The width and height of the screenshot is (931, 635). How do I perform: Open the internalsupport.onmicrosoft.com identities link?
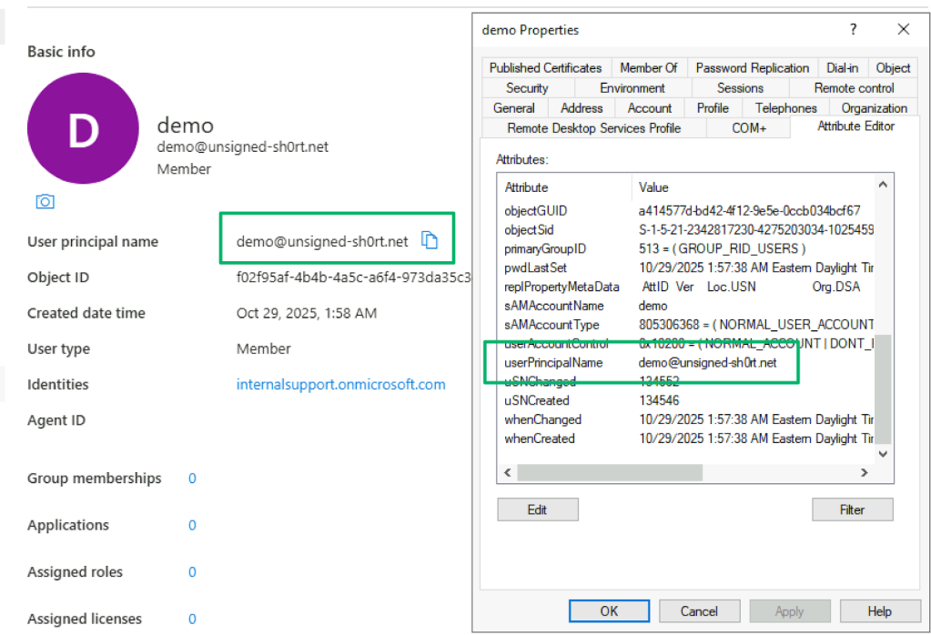coord(340,384)
